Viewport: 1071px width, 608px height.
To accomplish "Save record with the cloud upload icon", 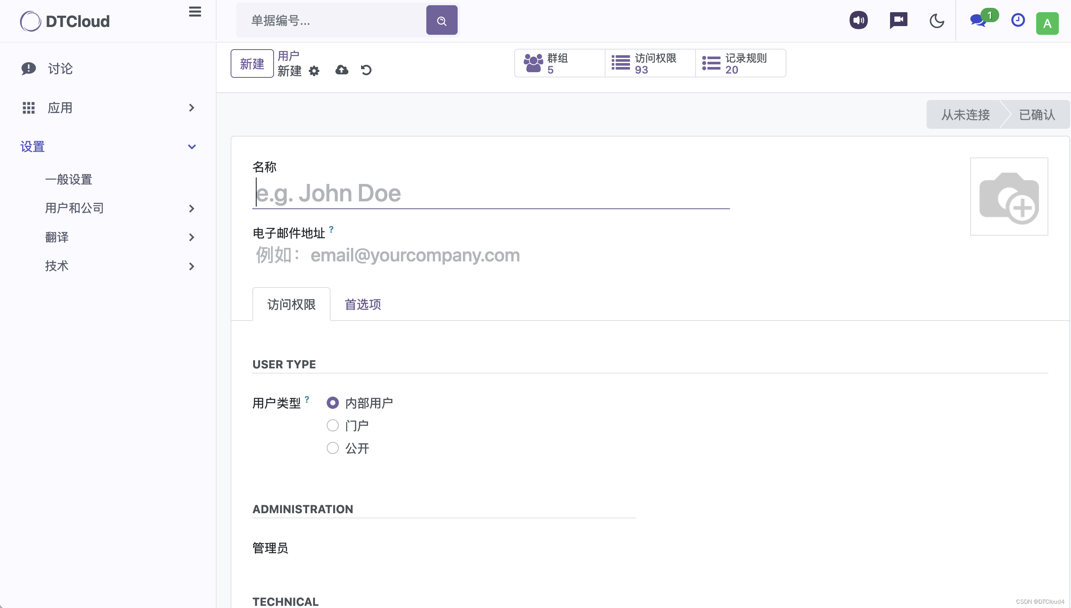I will (x=341, y=70).
